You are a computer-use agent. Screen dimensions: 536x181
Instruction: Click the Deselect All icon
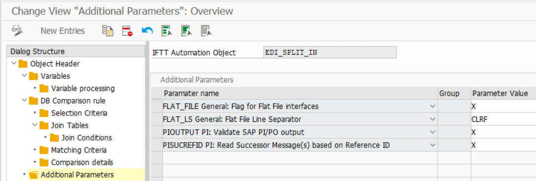tap(206, 31)
